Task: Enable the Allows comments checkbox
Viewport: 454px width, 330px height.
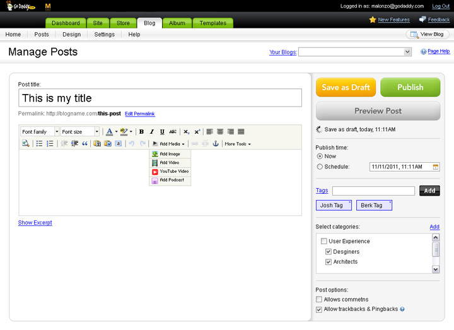Action: (319, 299)
